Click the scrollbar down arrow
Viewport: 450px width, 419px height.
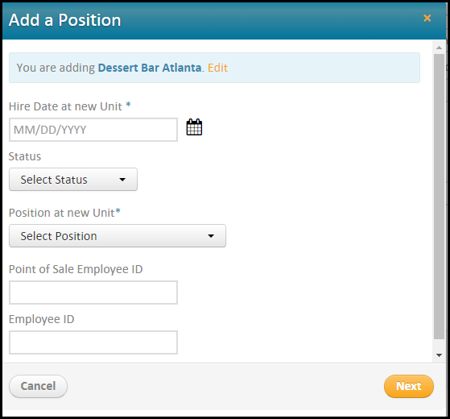tap(439, 355)
